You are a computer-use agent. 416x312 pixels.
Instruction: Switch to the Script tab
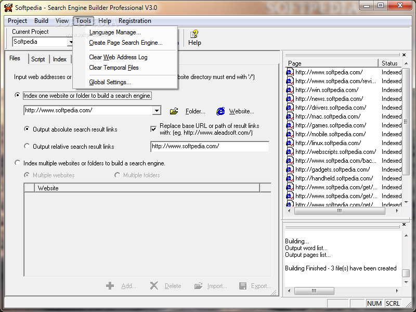(38, 59)
